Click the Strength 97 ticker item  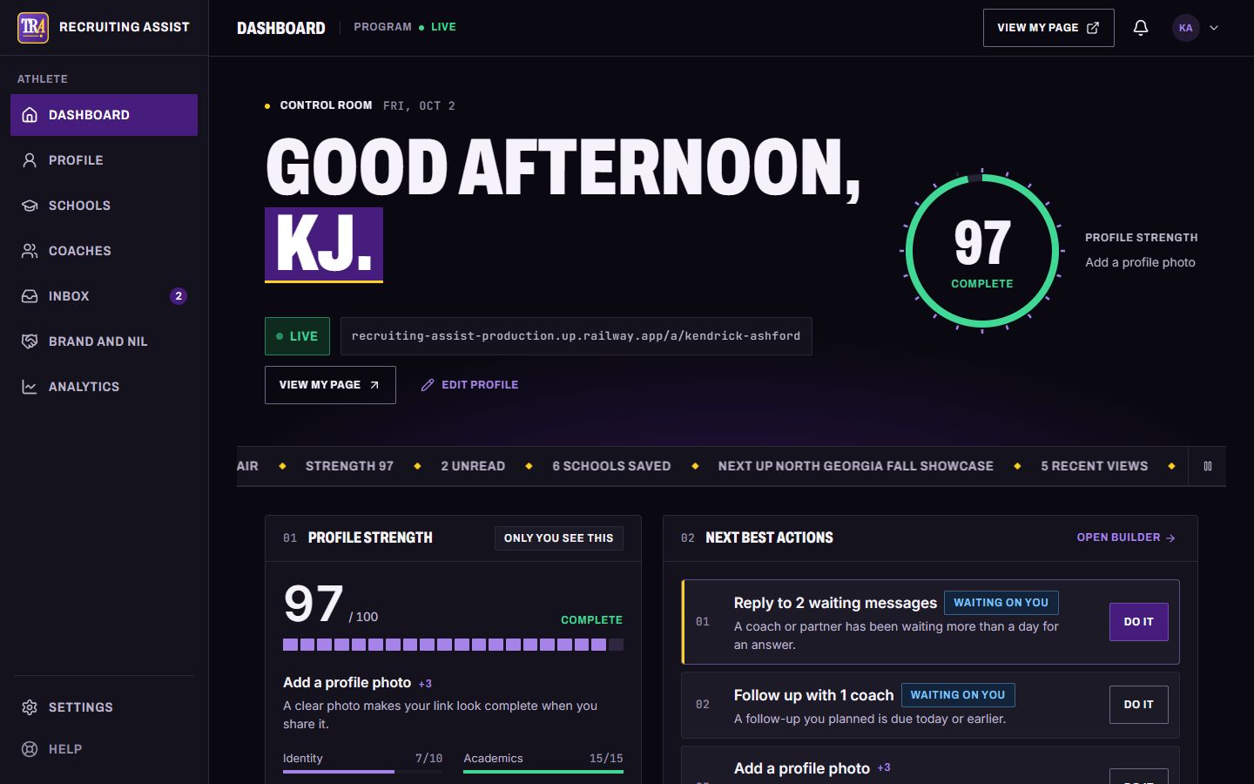click(x=349, y=466)
